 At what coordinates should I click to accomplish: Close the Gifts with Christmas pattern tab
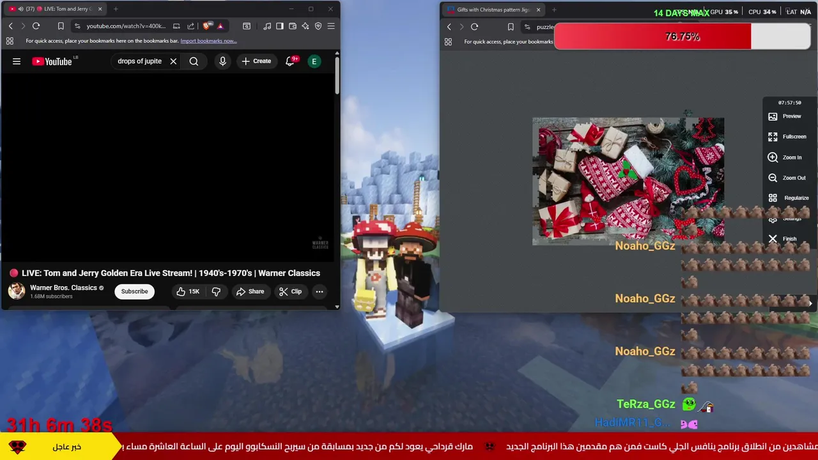click(x=538, y=10)
